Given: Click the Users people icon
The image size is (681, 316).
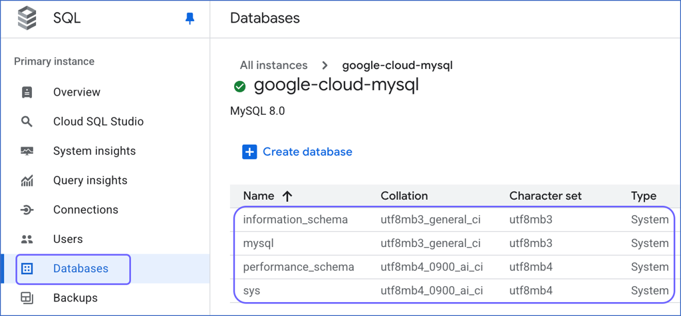Looking at the screenshot, I should [x=27, y=239].
